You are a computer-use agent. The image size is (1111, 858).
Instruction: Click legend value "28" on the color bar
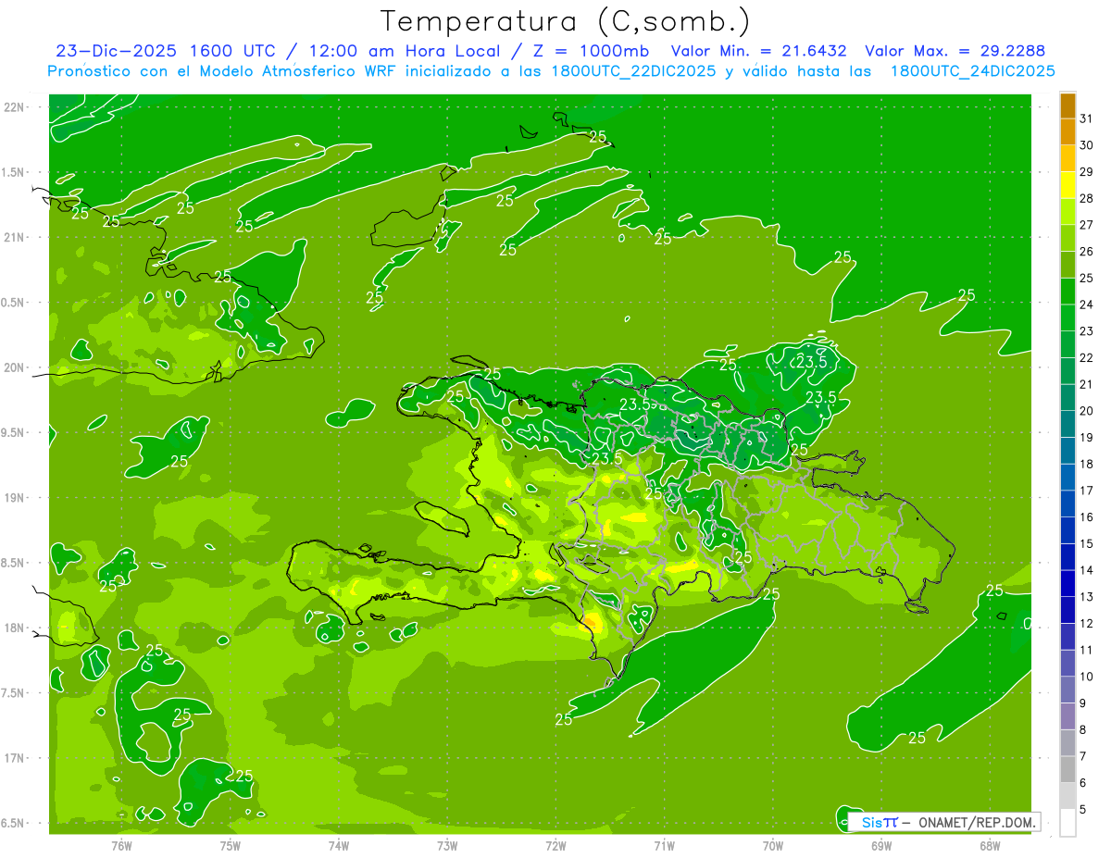(x=1087, y=198)
